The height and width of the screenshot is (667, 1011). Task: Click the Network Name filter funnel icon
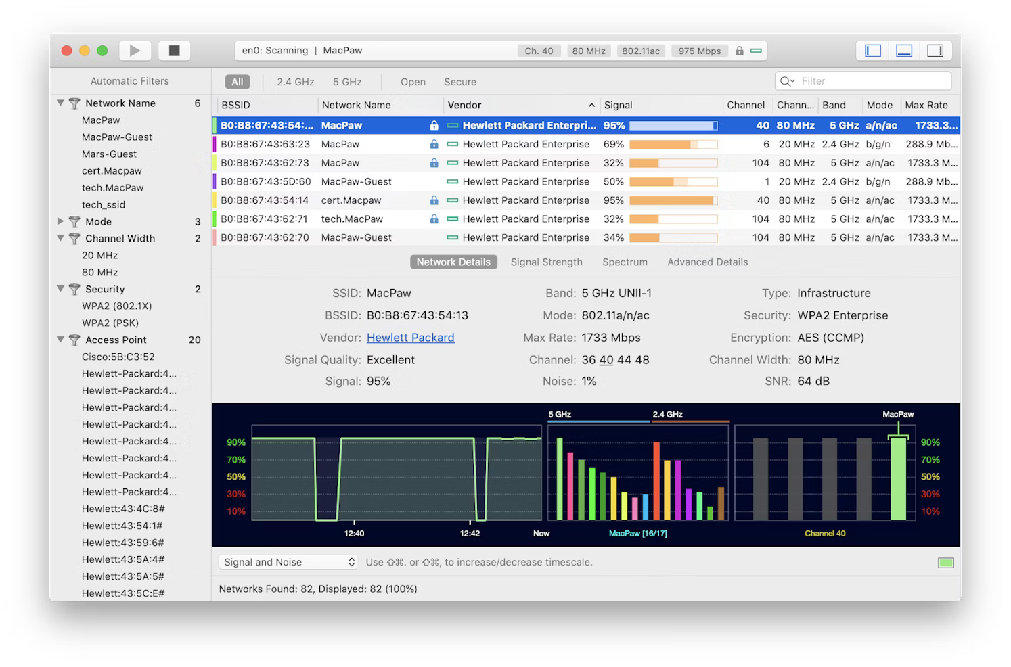coord(74,103)
